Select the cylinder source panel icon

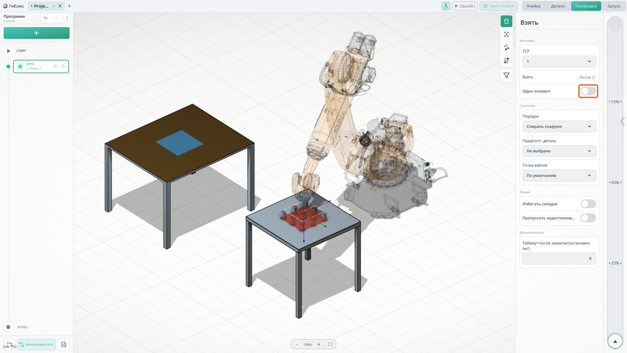coord(506,22)
